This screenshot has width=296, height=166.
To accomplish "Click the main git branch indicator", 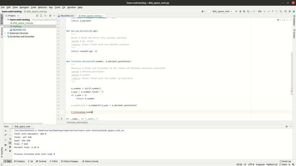I will [x=283, y=165].
